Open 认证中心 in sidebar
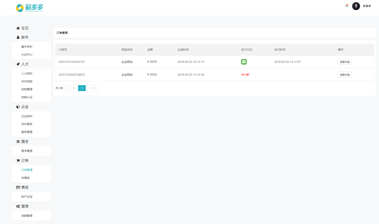The width and height of the screenshot is (379, 224). 27,55
